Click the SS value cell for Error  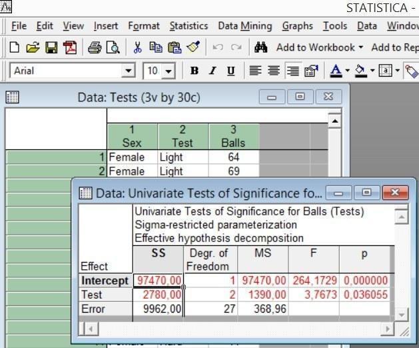pos(157,309)
